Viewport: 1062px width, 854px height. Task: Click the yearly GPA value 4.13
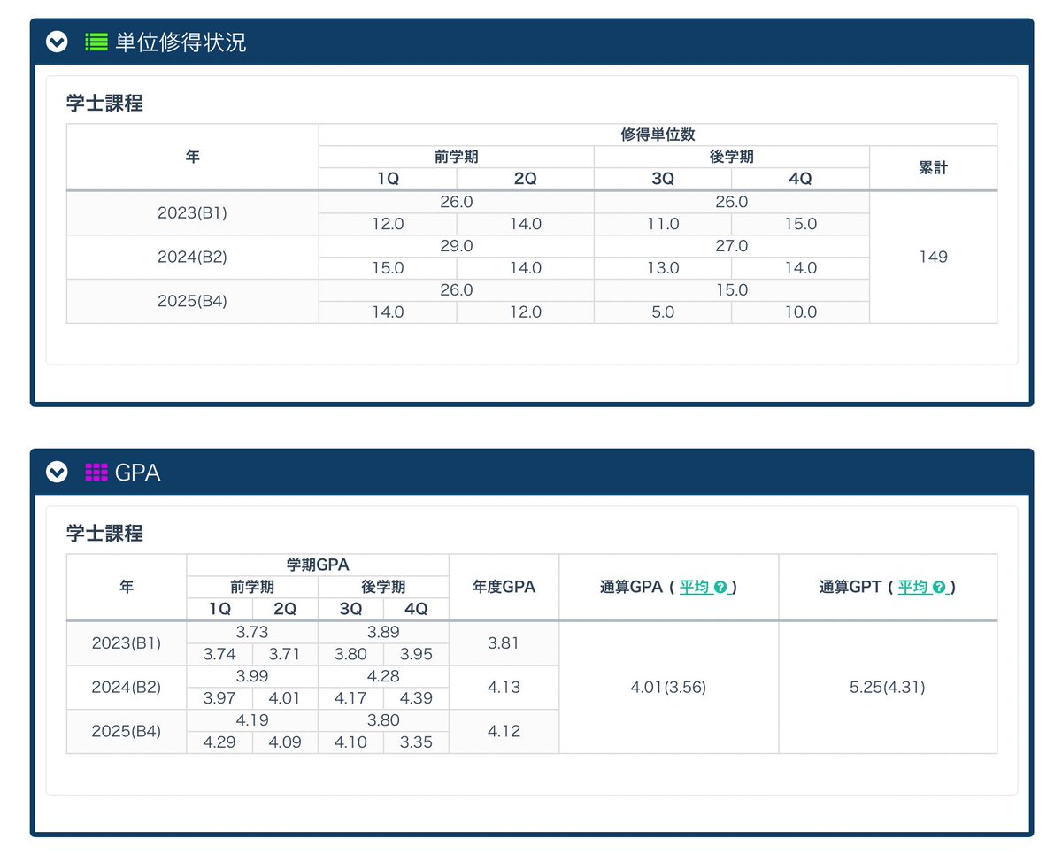coord(504,688)
